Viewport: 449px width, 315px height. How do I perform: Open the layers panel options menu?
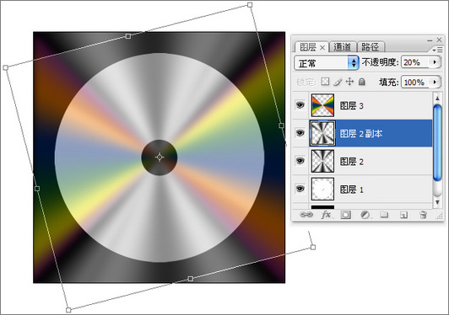[437, 50]
